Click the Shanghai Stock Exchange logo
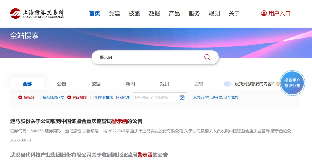Screen dimensions: 312x161 point(37,14)
